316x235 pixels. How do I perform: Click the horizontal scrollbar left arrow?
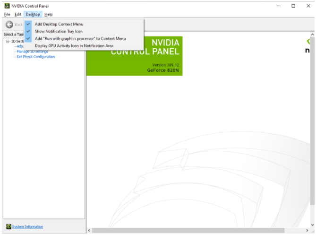89,230
